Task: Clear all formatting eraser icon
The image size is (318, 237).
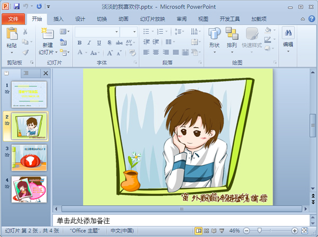Action: point(132,52)
